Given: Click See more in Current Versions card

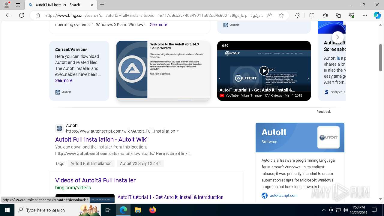Looking at the screenshot, I should (x=64, y=80).
